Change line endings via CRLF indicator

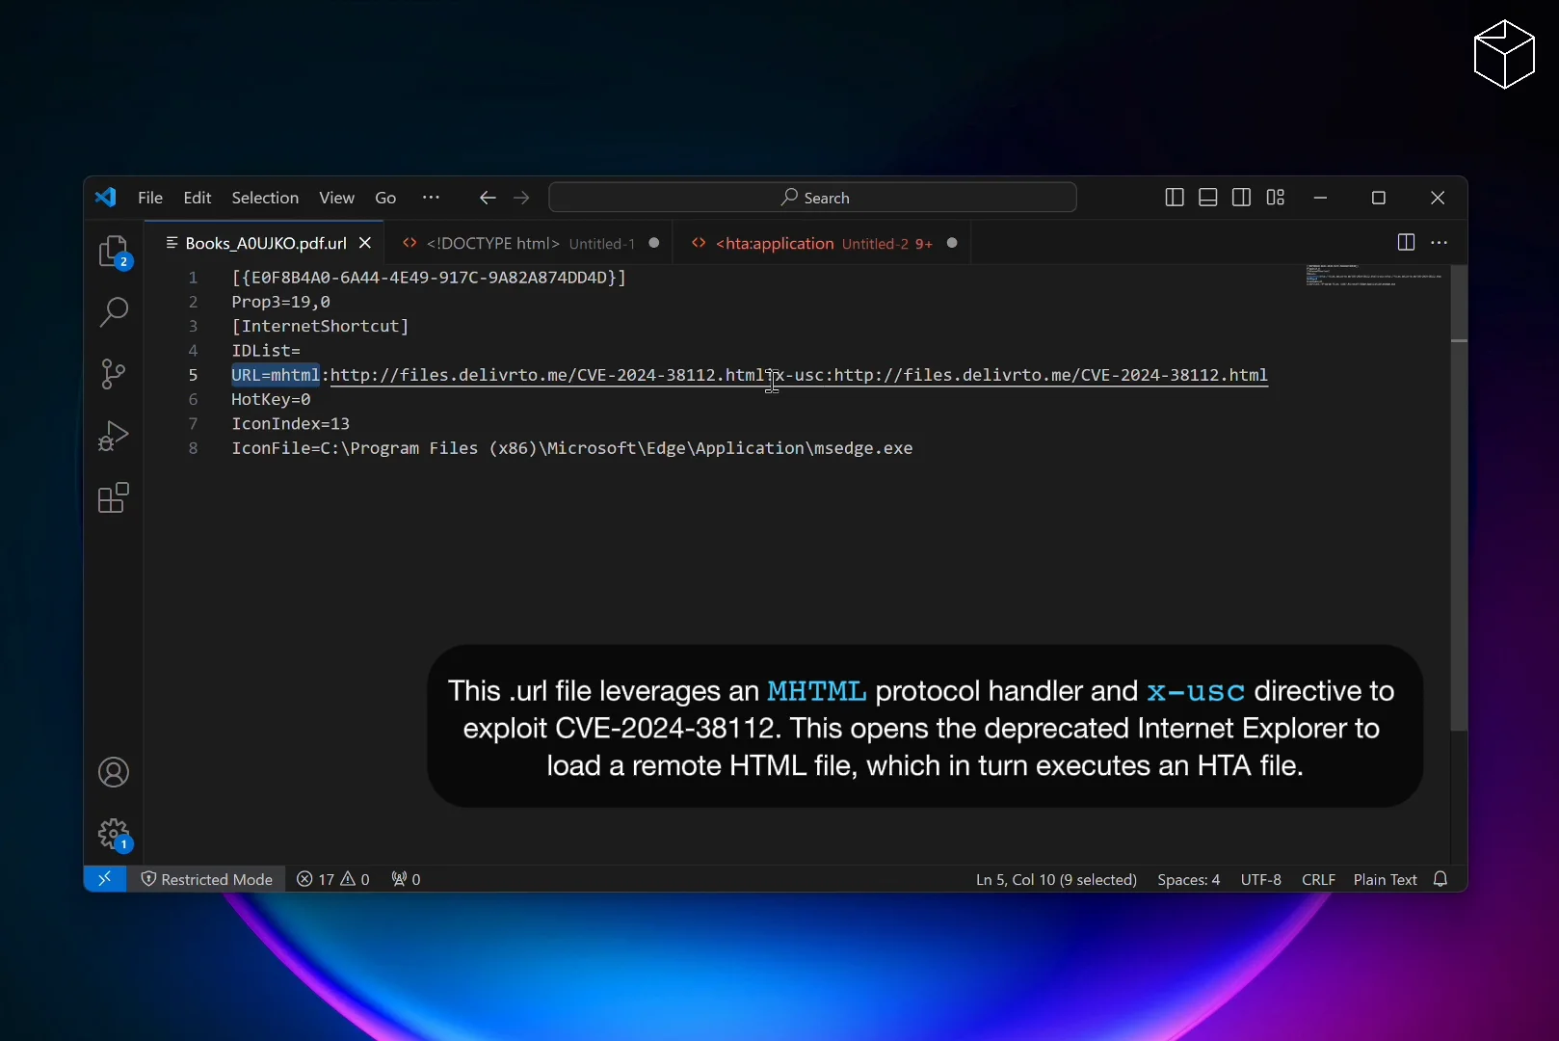pos(1318,878)
